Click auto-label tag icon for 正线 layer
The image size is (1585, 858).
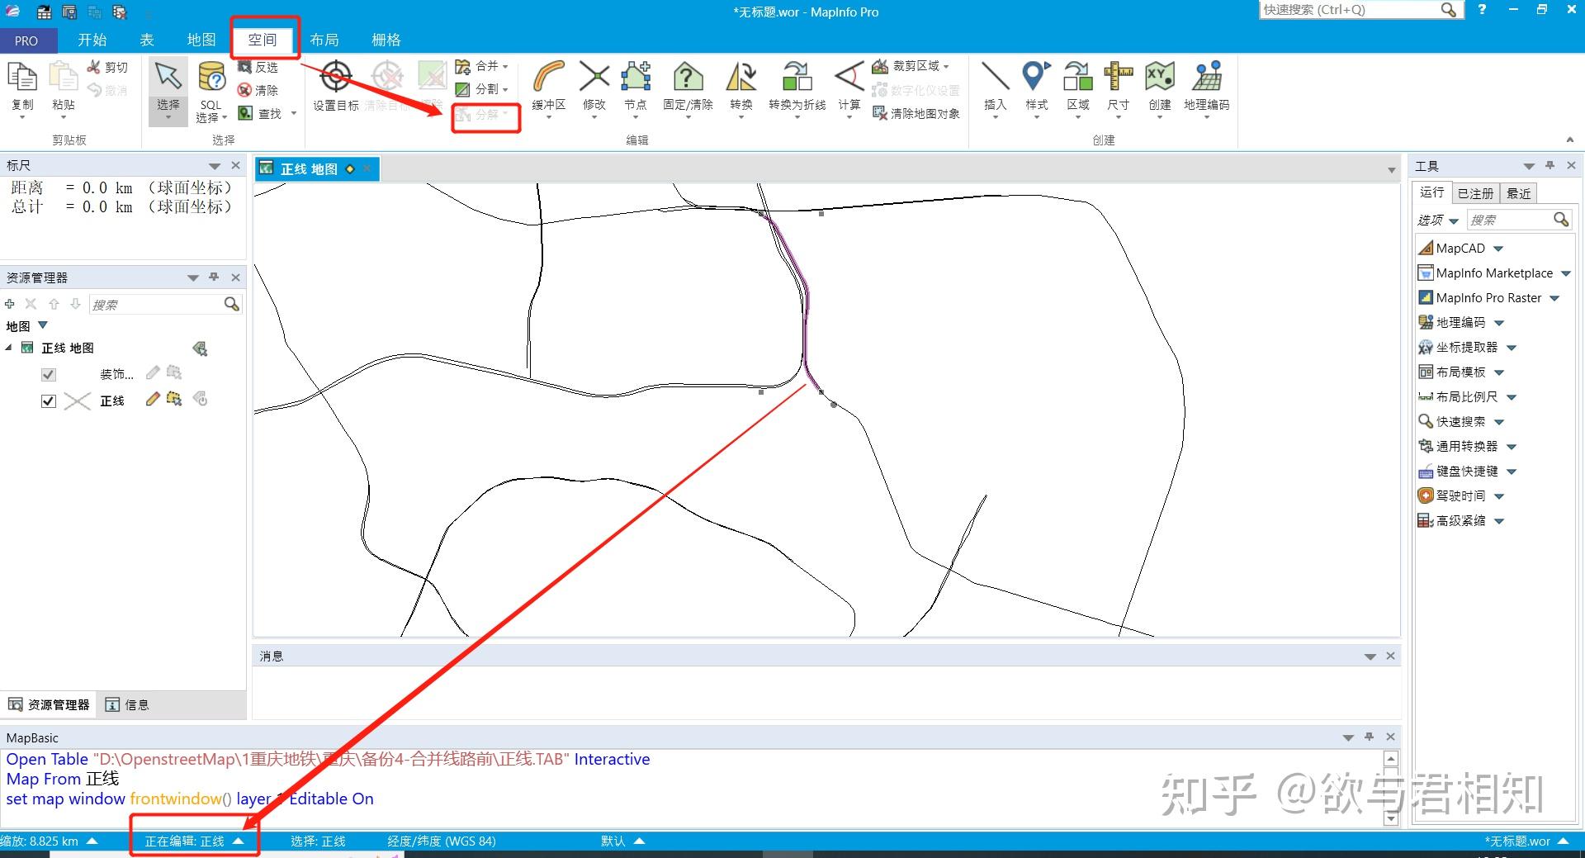tap(200, 400)
